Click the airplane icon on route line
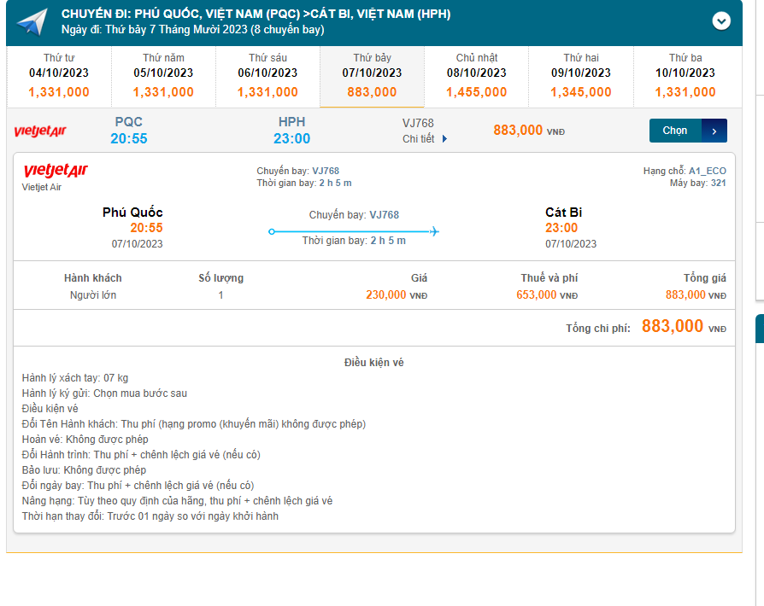This screenshot has width=764, height=606. [434, 230]
